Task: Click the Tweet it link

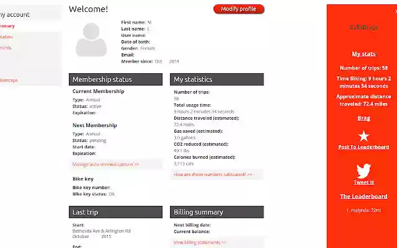Action: pos(364,182)
